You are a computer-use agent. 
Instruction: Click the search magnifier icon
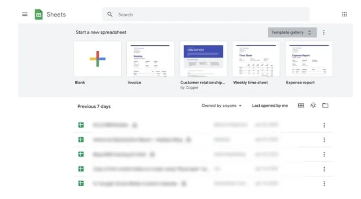click(110, 14)
